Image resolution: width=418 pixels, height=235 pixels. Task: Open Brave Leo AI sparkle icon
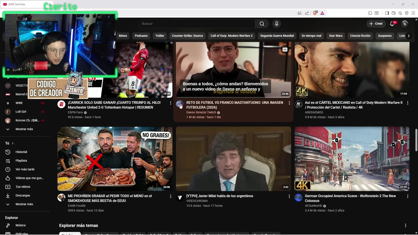tap(400, 13)
